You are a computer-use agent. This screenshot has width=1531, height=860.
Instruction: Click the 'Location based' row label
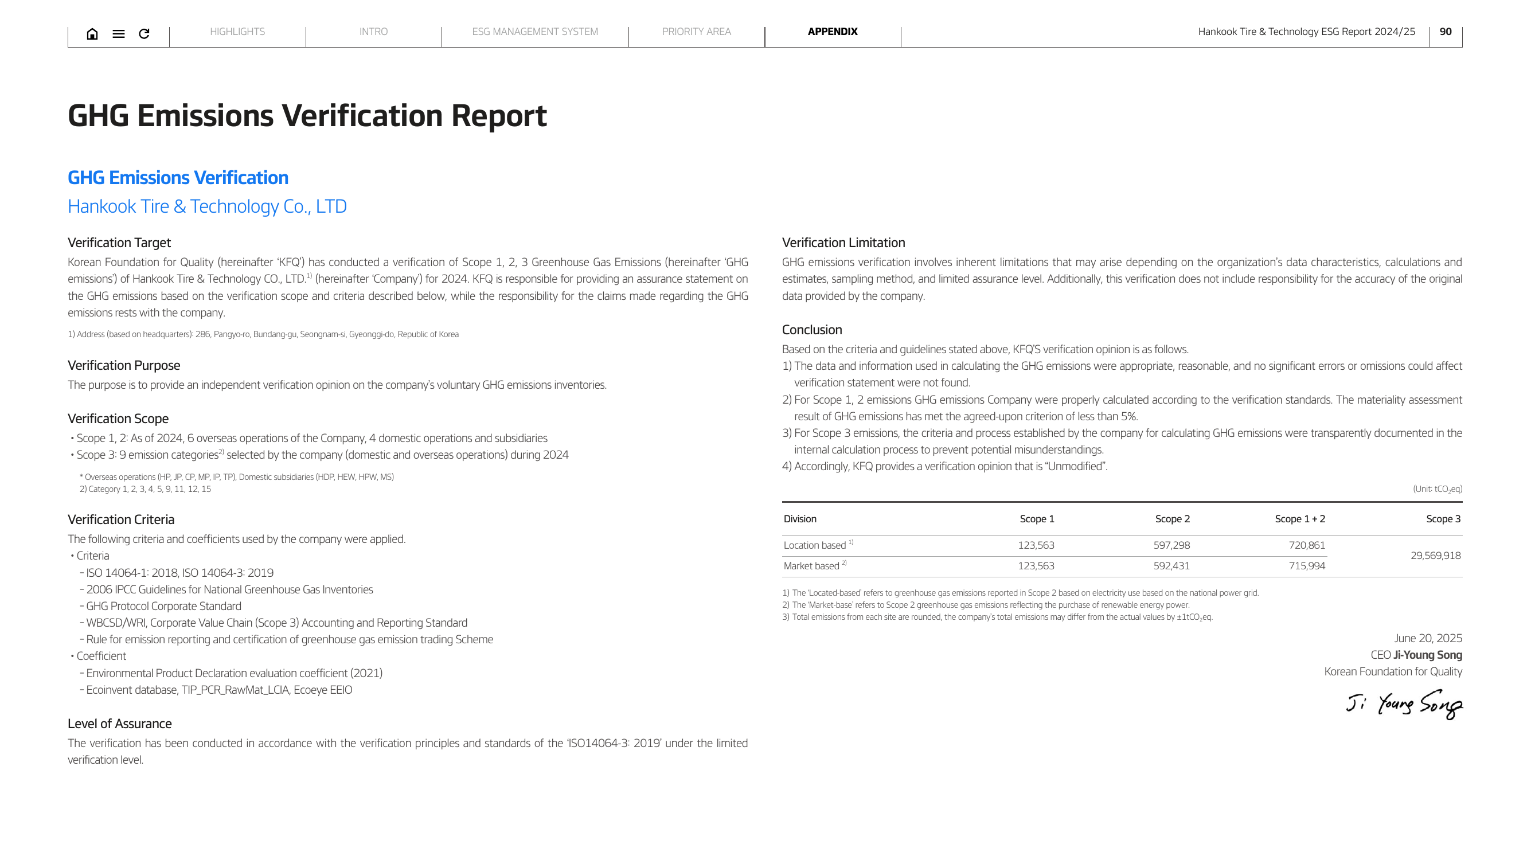pyautogui.click(x=818, y=545)
